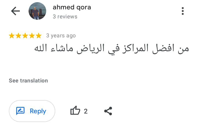Open the three-dot more options menu
198x130 pixels.
tap(183, 11)
